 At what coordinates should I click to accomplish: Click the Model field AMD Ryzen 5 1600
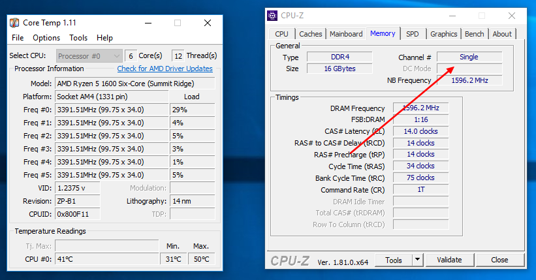pos(135,84)
